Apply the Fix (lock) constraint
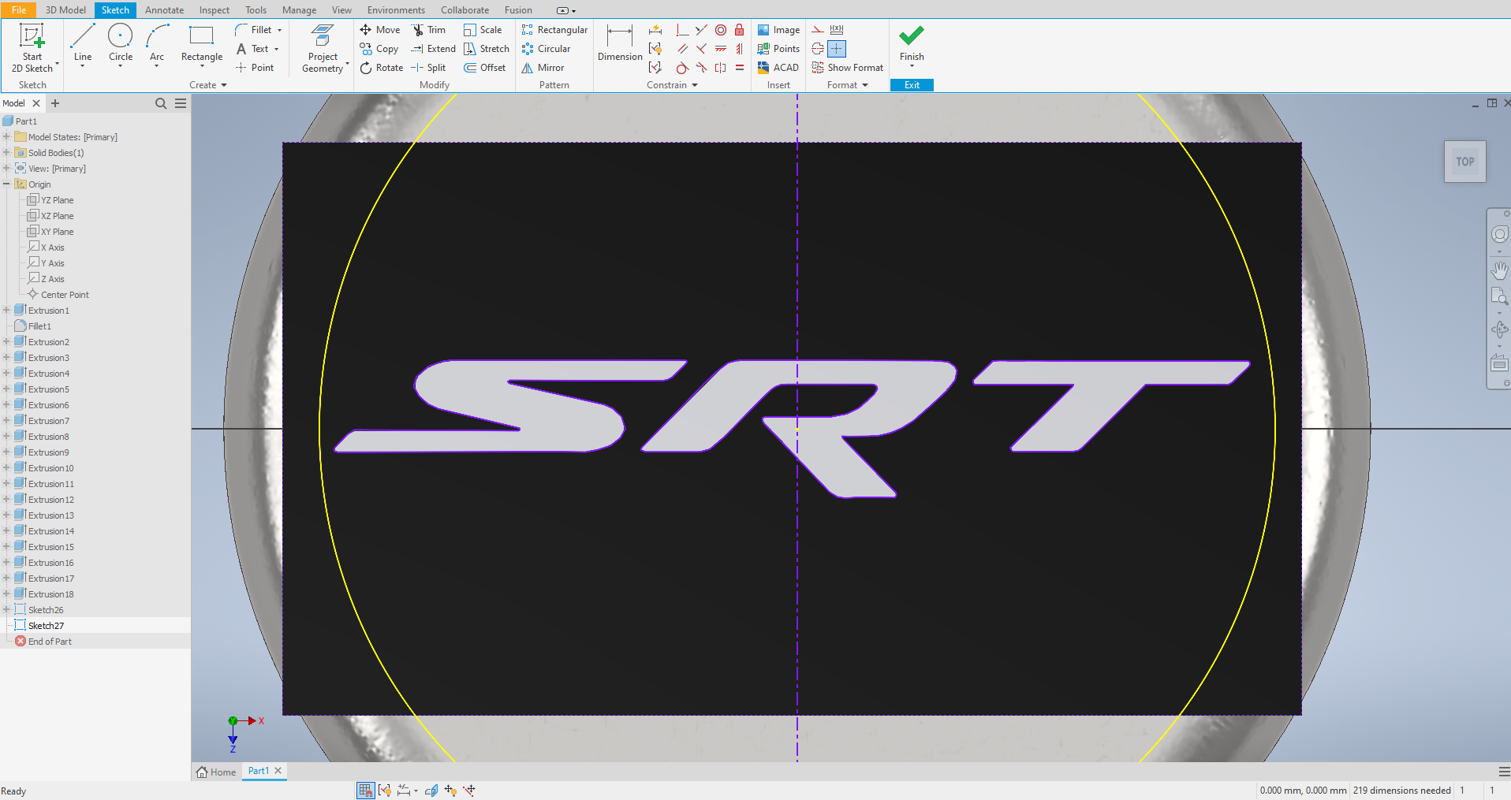Image resolution: width=1511 pixels, height=800 pixels. [x=739, y=30]
